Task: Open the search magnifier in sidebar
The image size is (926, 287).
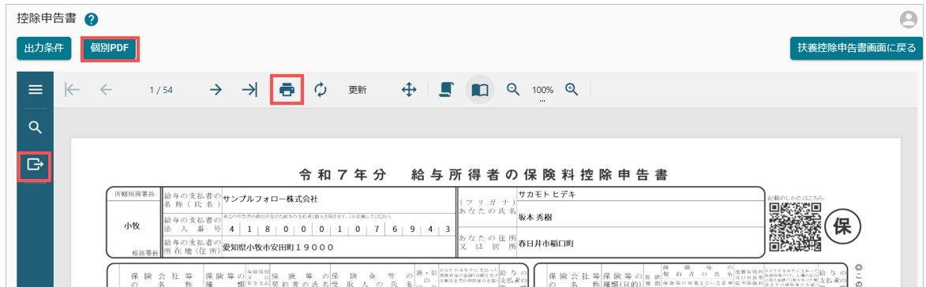Action: coord(36,127)
